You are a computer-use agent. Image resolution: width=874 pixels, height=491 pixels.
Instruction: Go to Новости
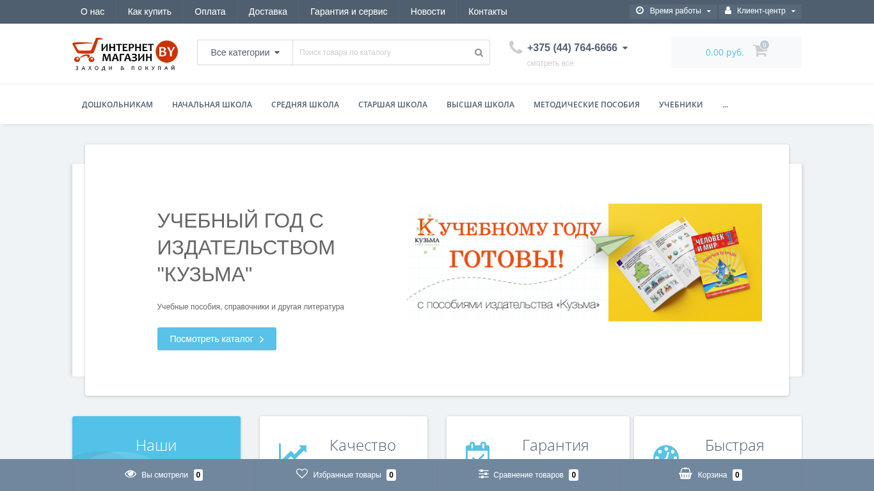[428, 12]
